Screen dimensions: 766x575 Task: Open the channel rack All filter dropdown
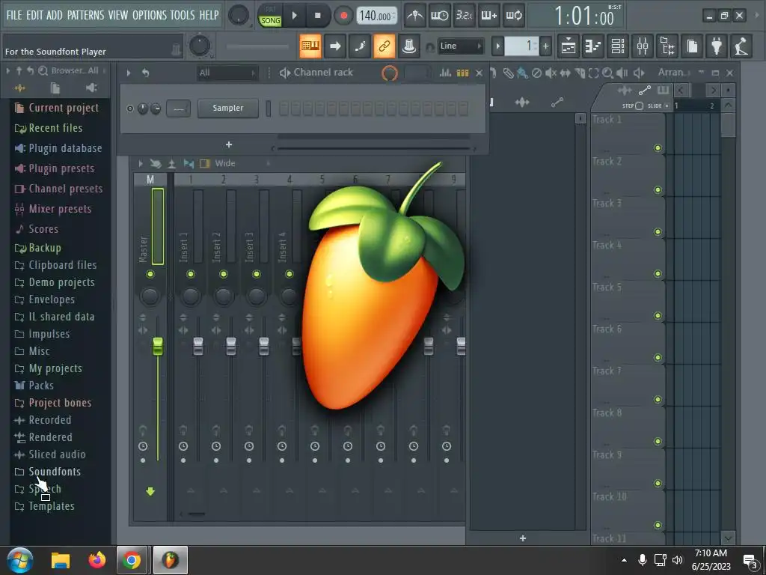227,73
